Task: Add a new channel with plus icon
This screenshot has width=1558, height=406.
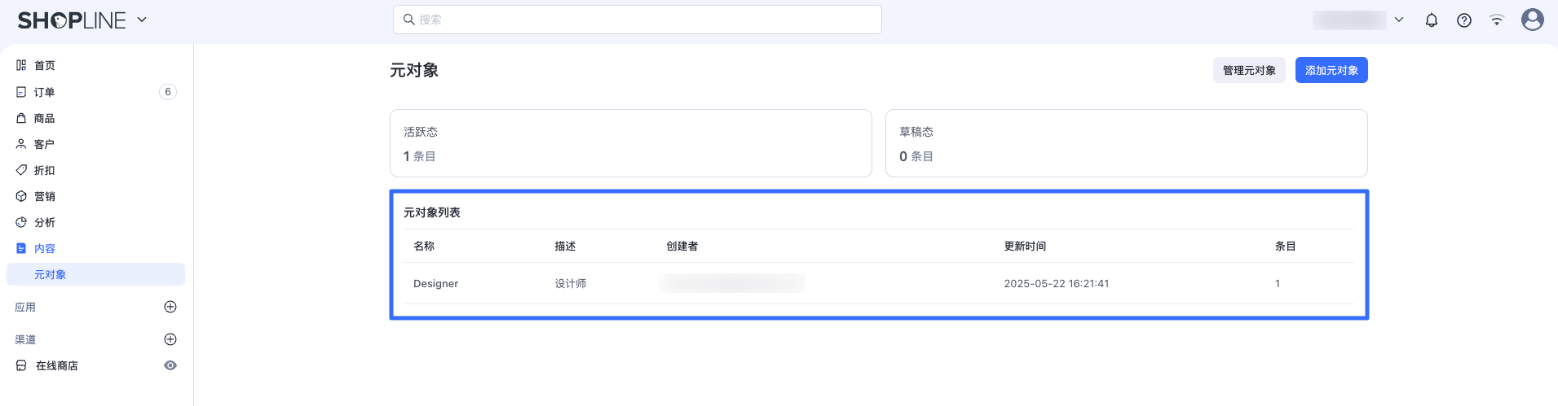Action: (x=170, y=339)
